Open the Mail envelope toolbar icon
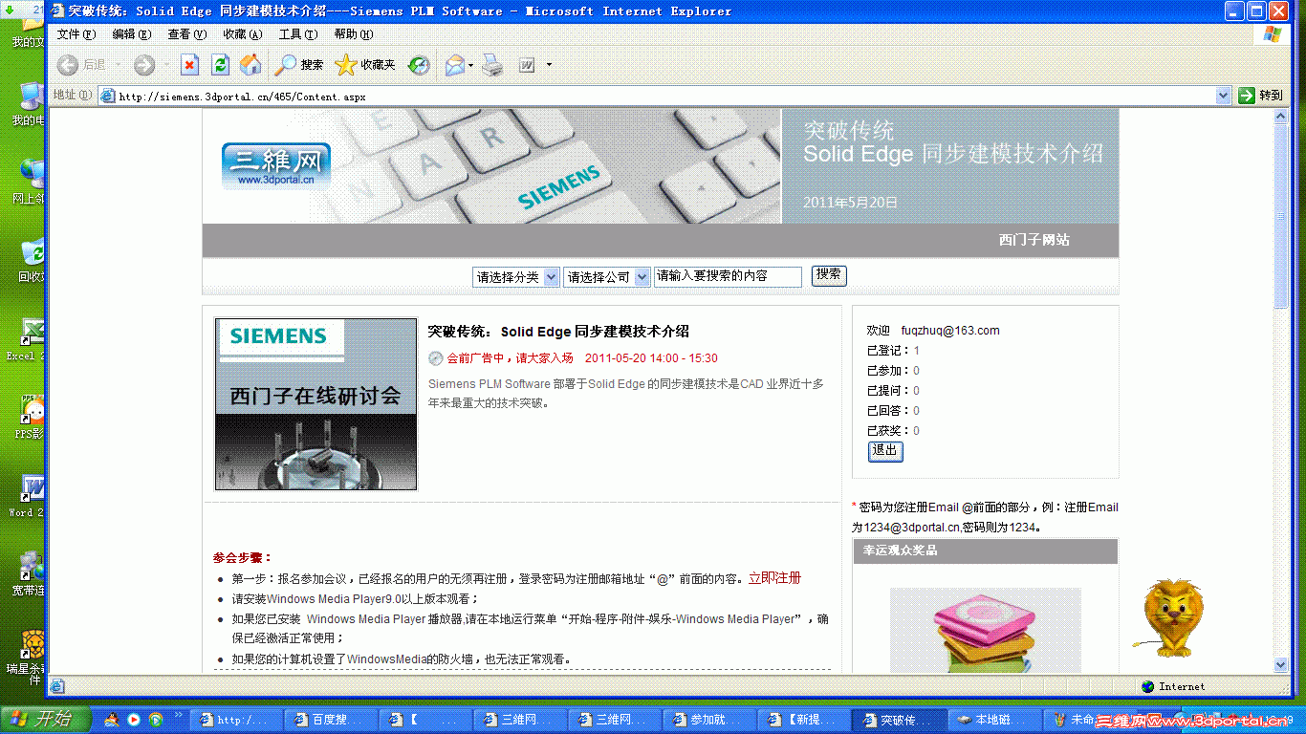This screenshot has width=1306, height=734. point(455,65)
